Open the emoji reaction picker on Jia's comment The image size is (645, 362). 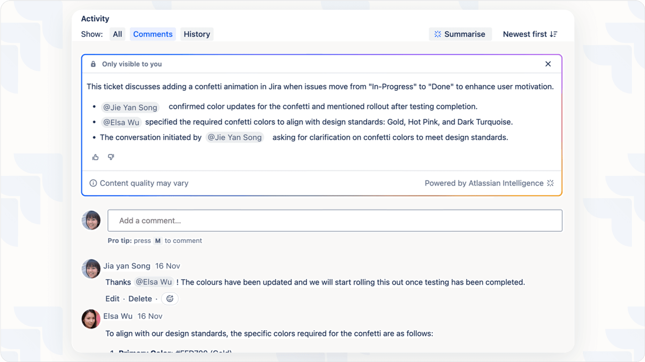click(x=170, y=299)
